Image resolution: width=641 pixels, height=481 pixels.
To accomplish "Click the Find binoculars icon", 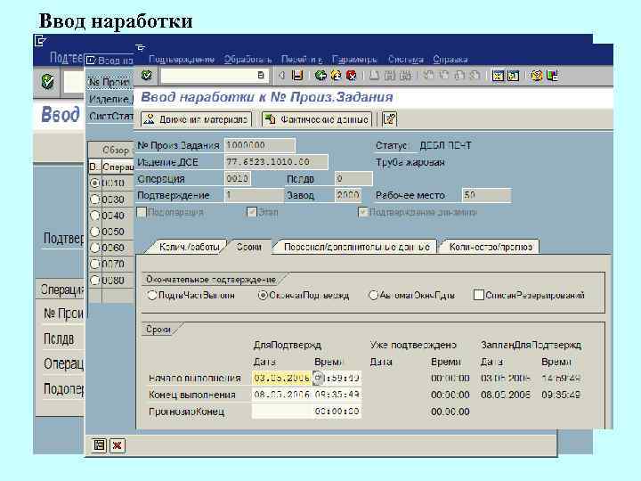I will click(390, 76).
